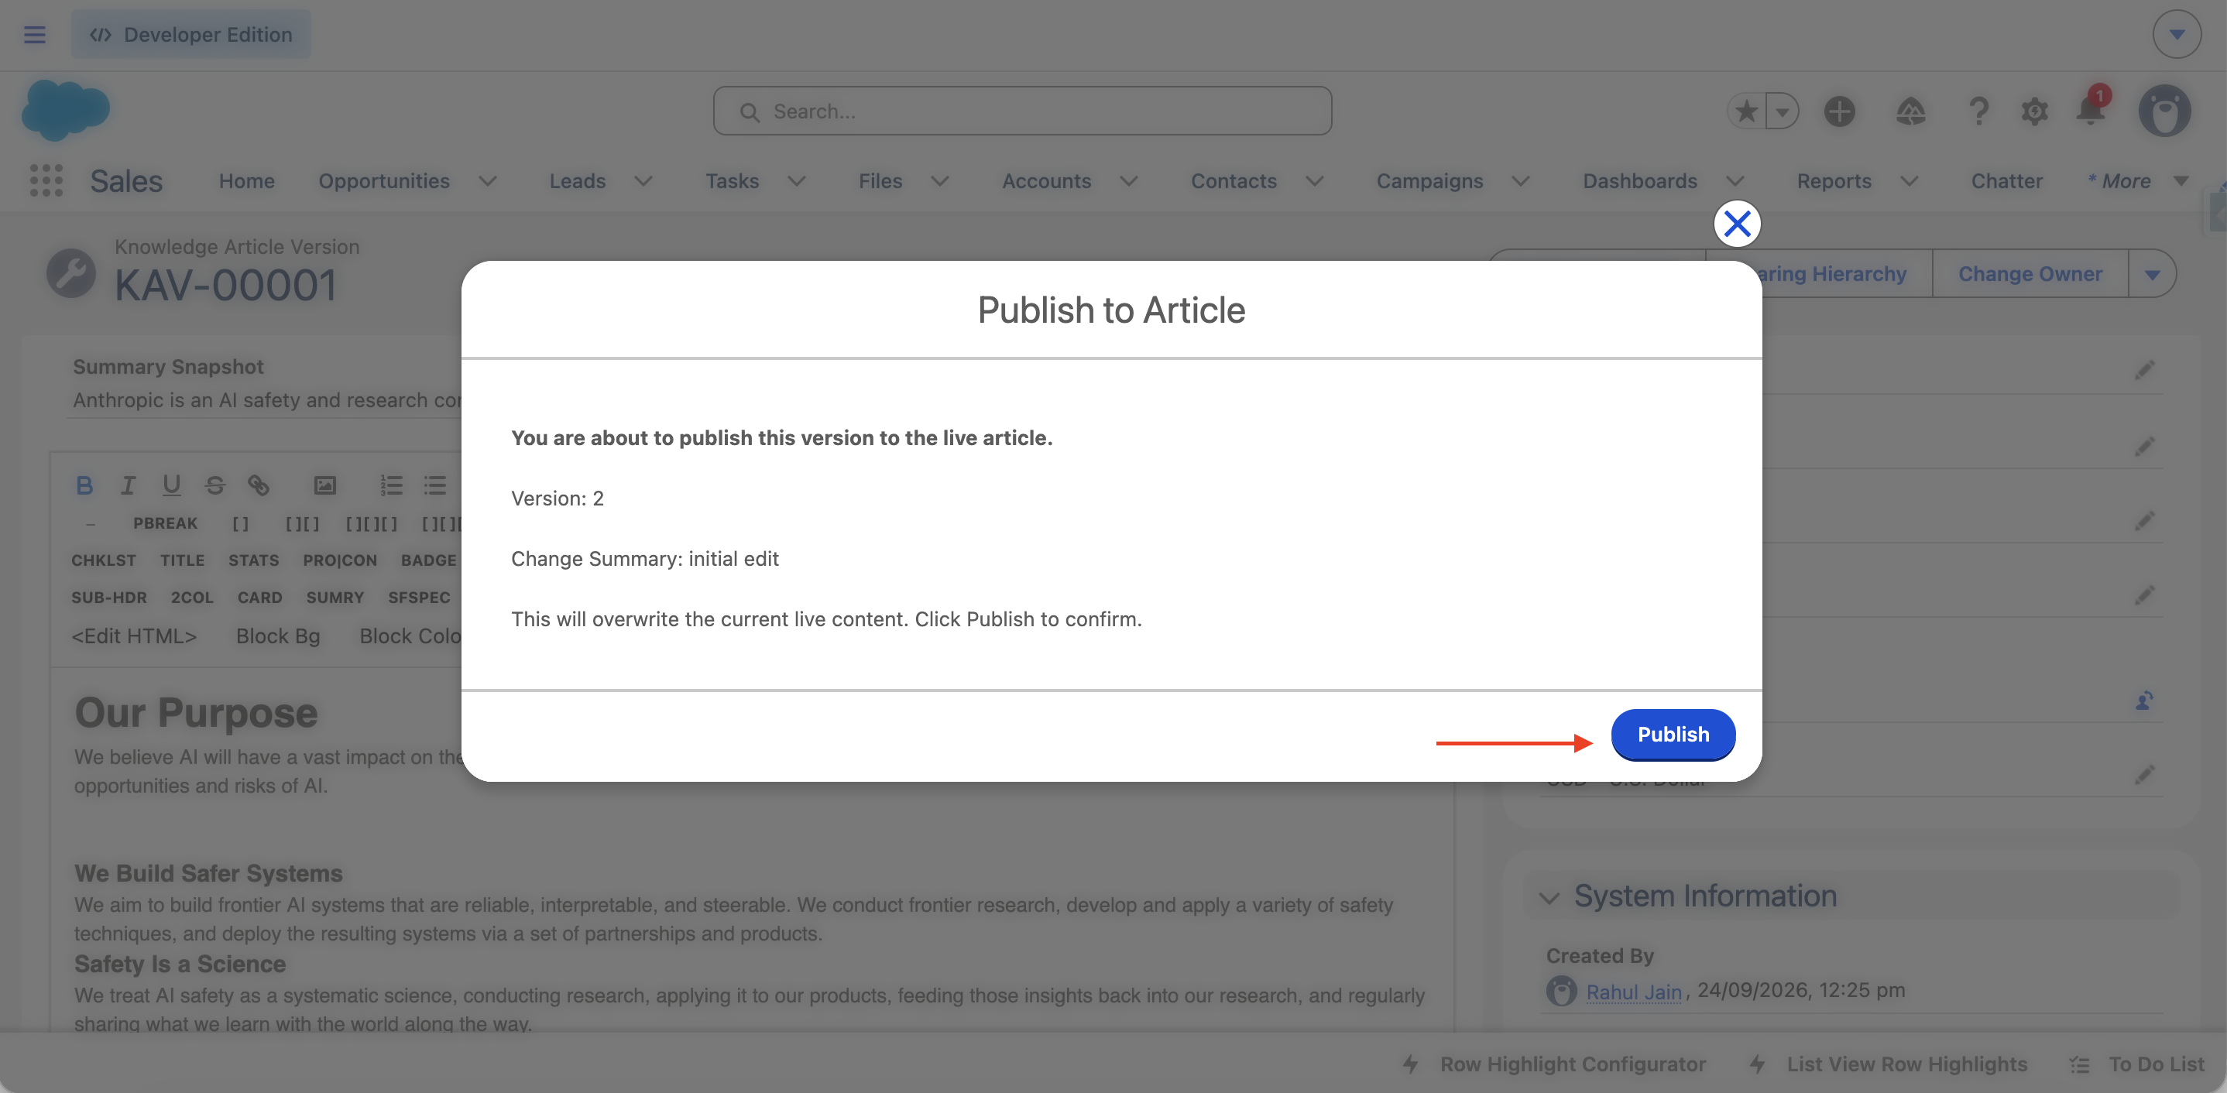Open the user avatar profile menu
The height and width of the screenshot is (1093, 2227).
tap(2164, 111)
